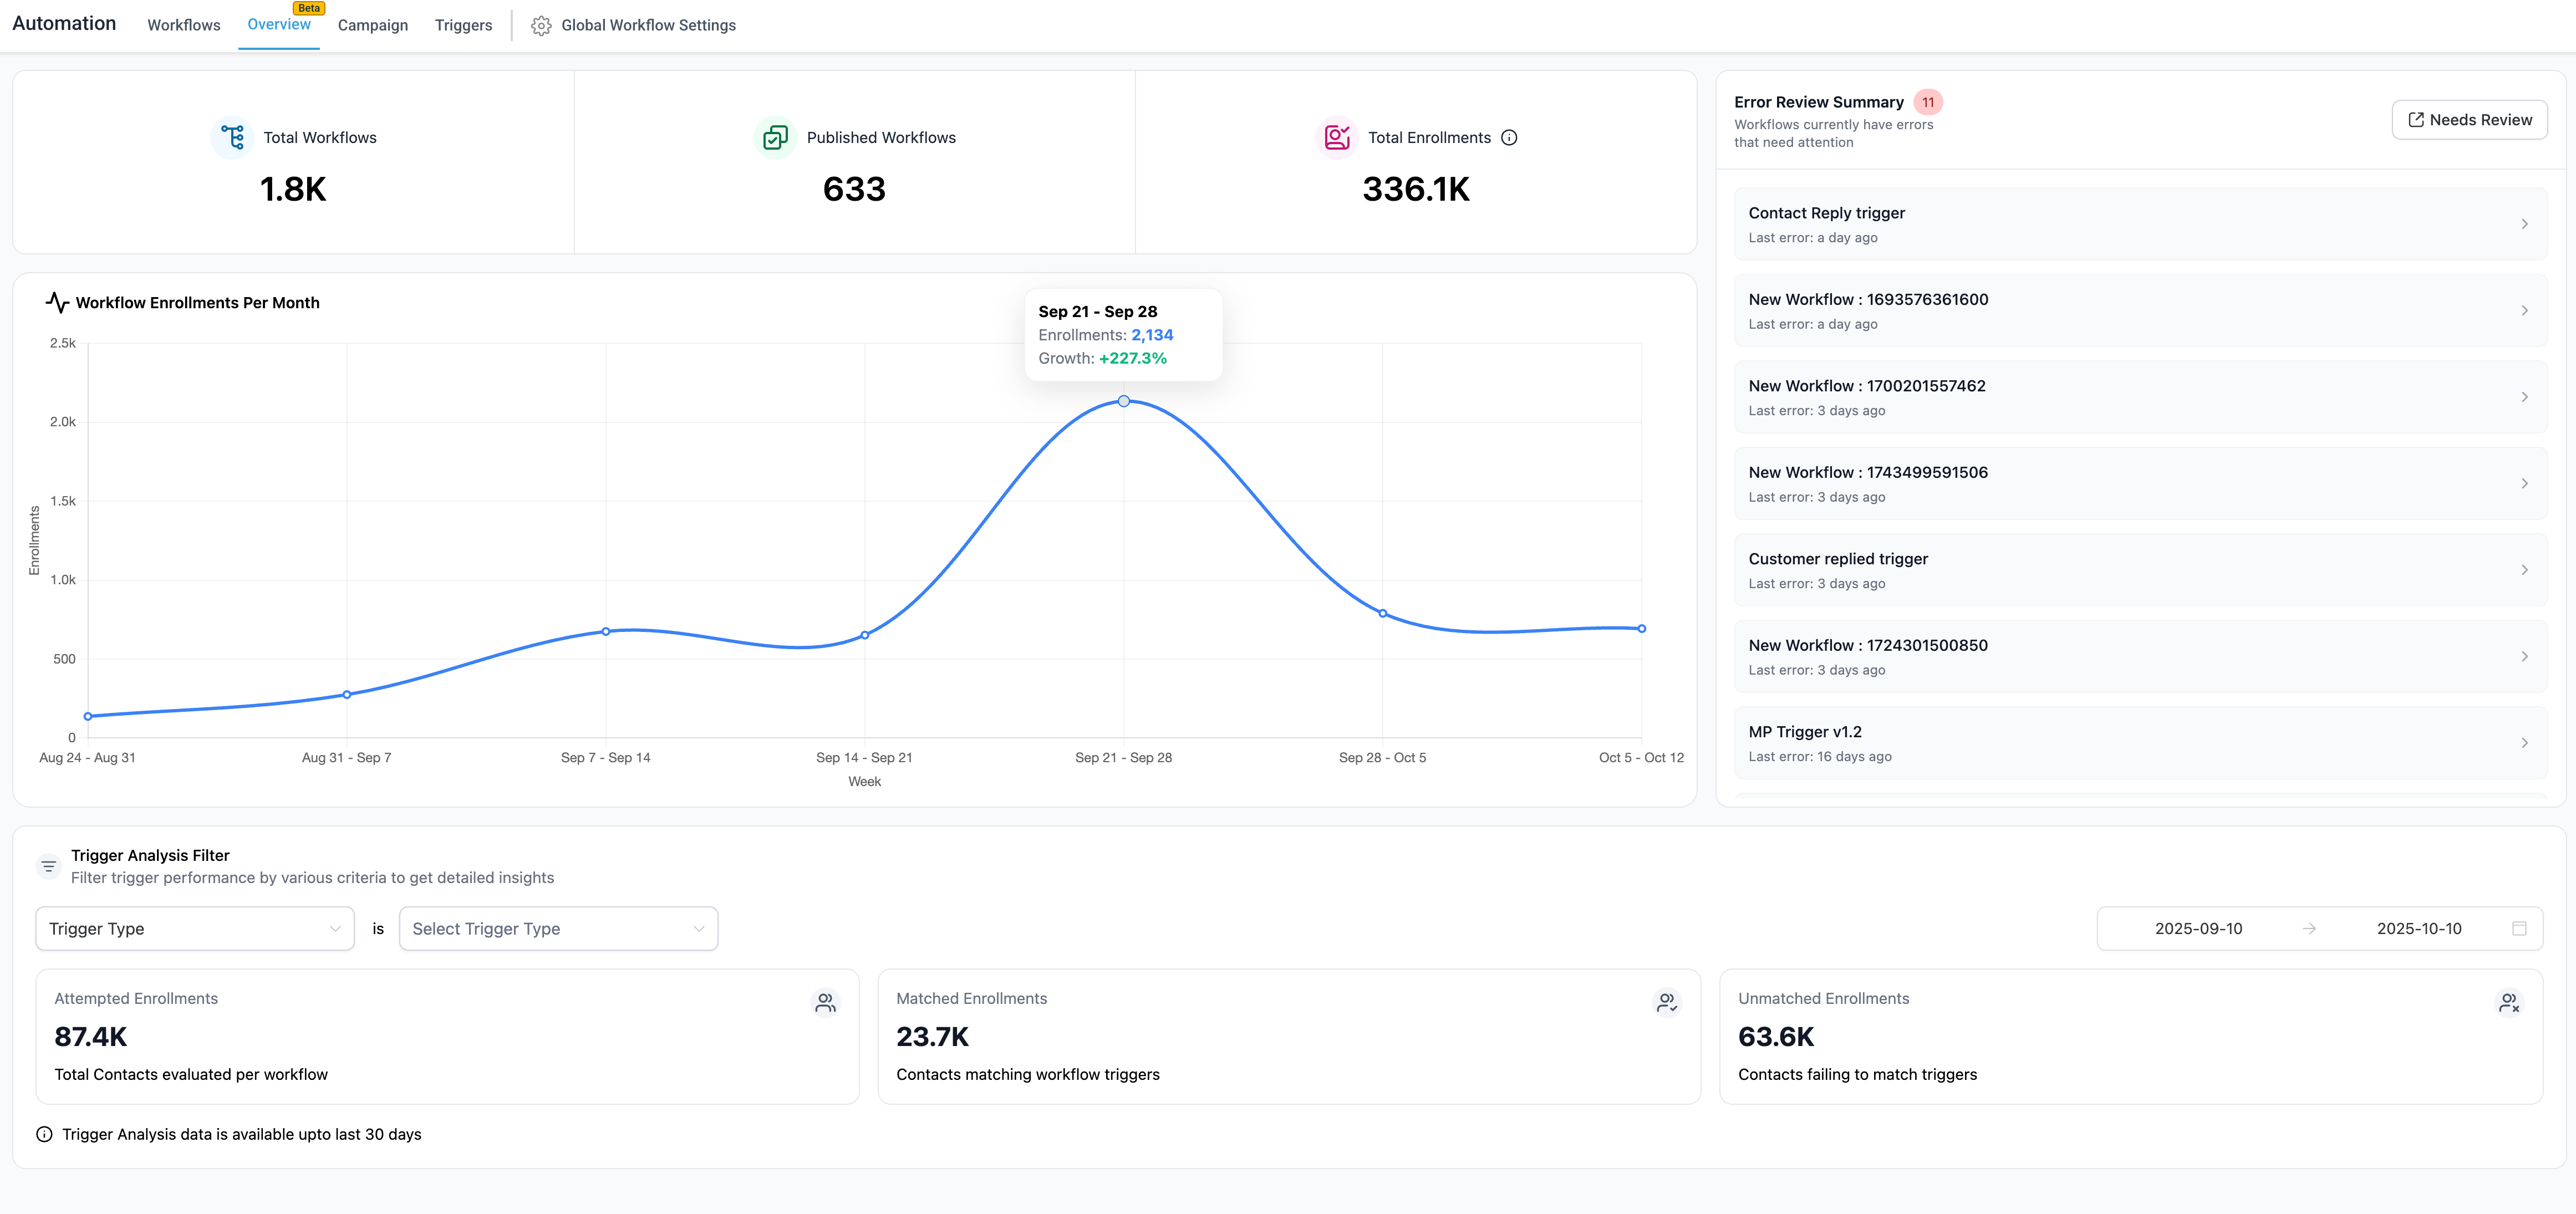
Task: Open the Campaign tab
Action: click(x=372, y=25)
